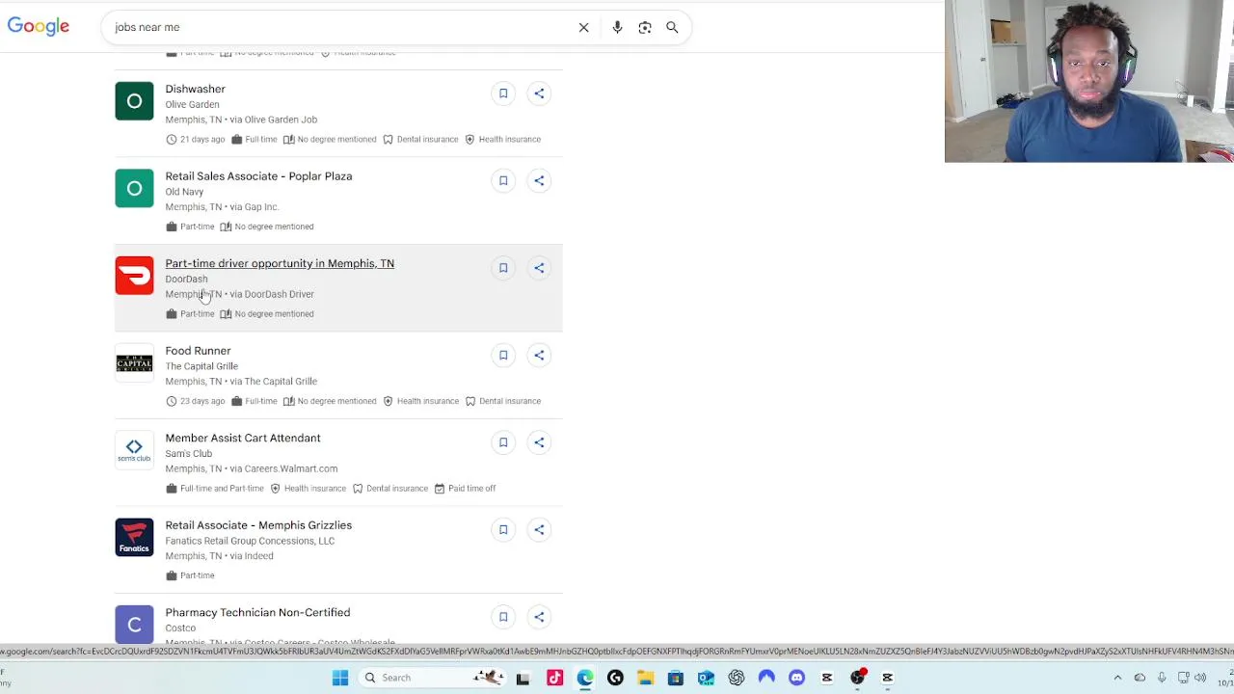Show hidden system tray icons chevron
The width and height of the screenshot is (1234, 694).
(x=1117, y=678)
